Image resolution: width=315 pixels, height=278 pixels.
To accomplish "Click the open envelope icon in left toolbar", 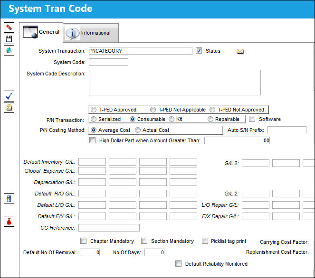I will [9, 108].
